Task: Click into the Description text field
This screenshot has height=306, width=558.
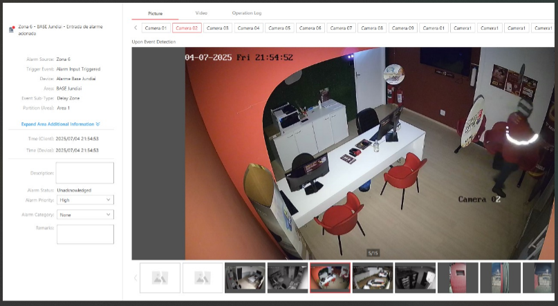Action: pyautogui.click(x=84, y=173)
